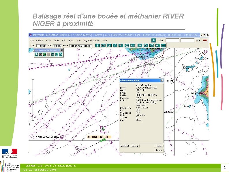Open the Navtex menu
The image size is (229, 172).
click(x=70, y=40)
